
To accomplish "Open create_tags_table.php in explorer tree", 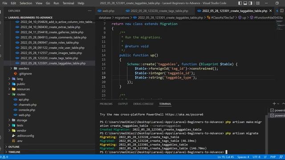I will tap(49, 58).
